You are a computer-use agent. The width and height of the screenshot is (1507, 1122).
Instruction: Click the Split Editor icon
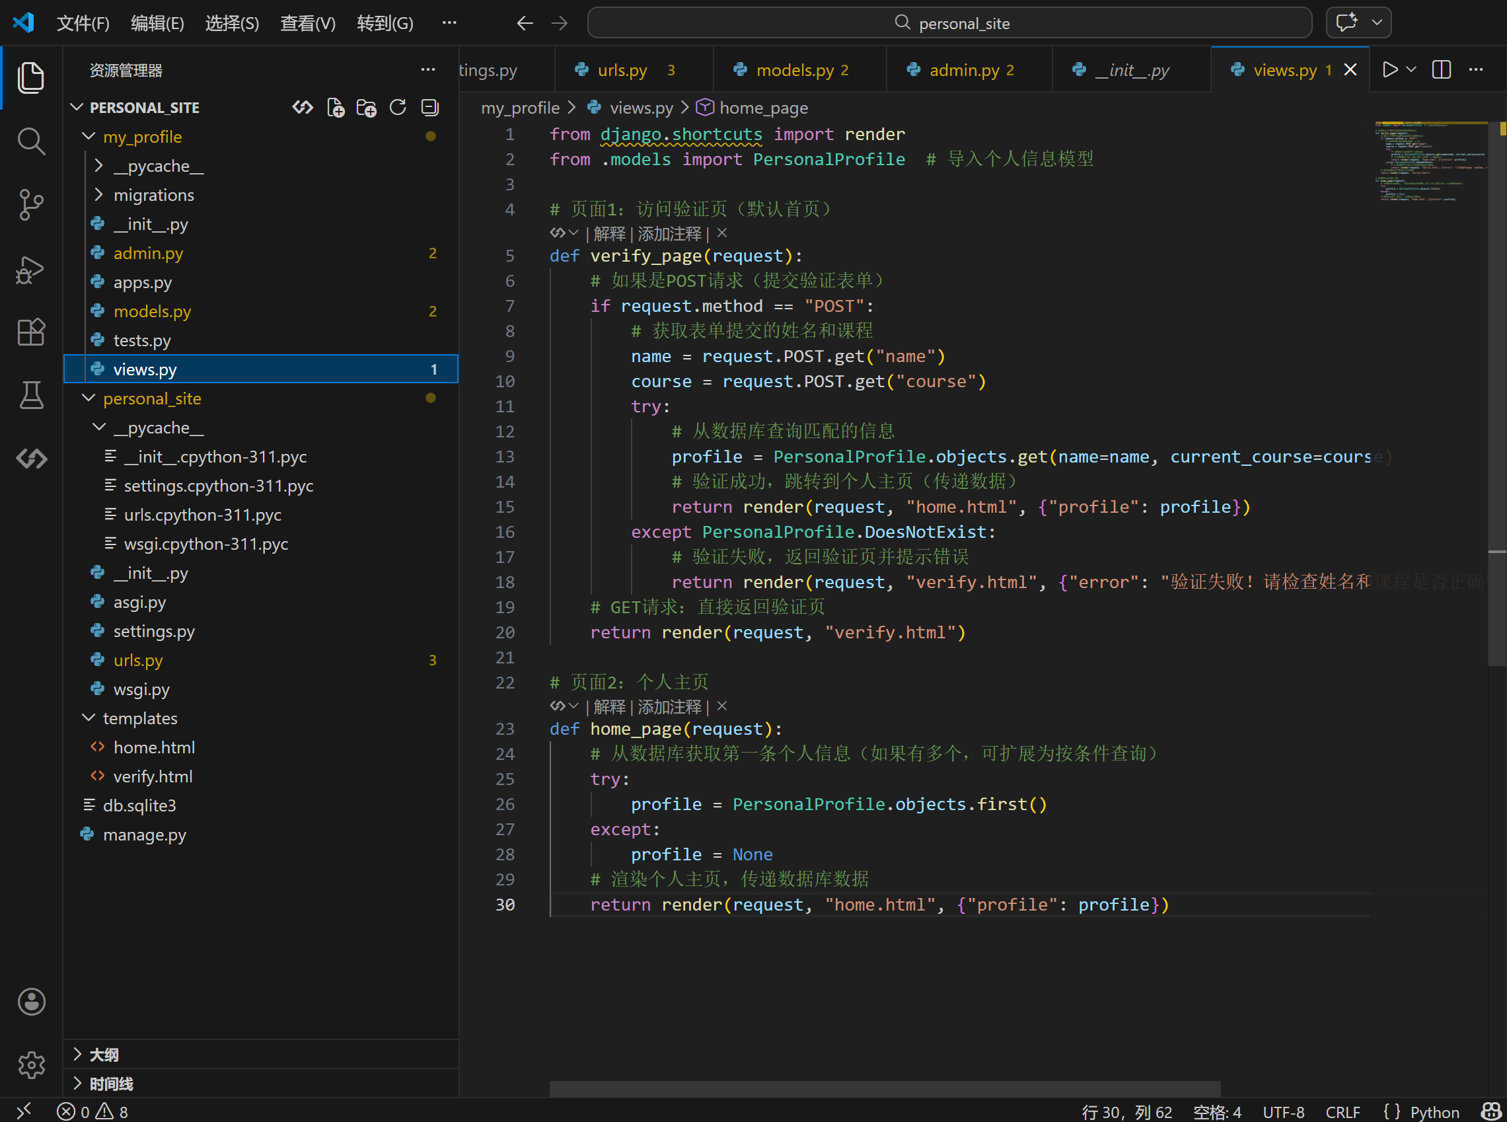(1441, 69)
